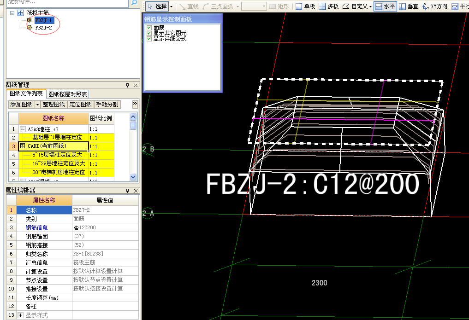Click the 添加图纸 button
Image resolution: width=469 pixels, height=320 pixels.
click(x=22, y=105)
